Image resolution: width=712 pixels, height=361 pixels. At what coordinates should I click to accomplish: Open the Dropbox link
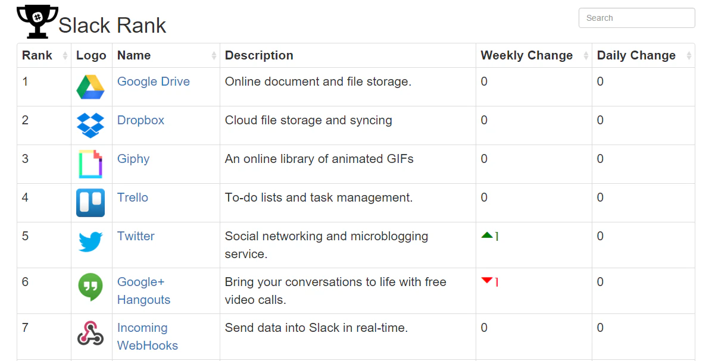tap(140, 120)
